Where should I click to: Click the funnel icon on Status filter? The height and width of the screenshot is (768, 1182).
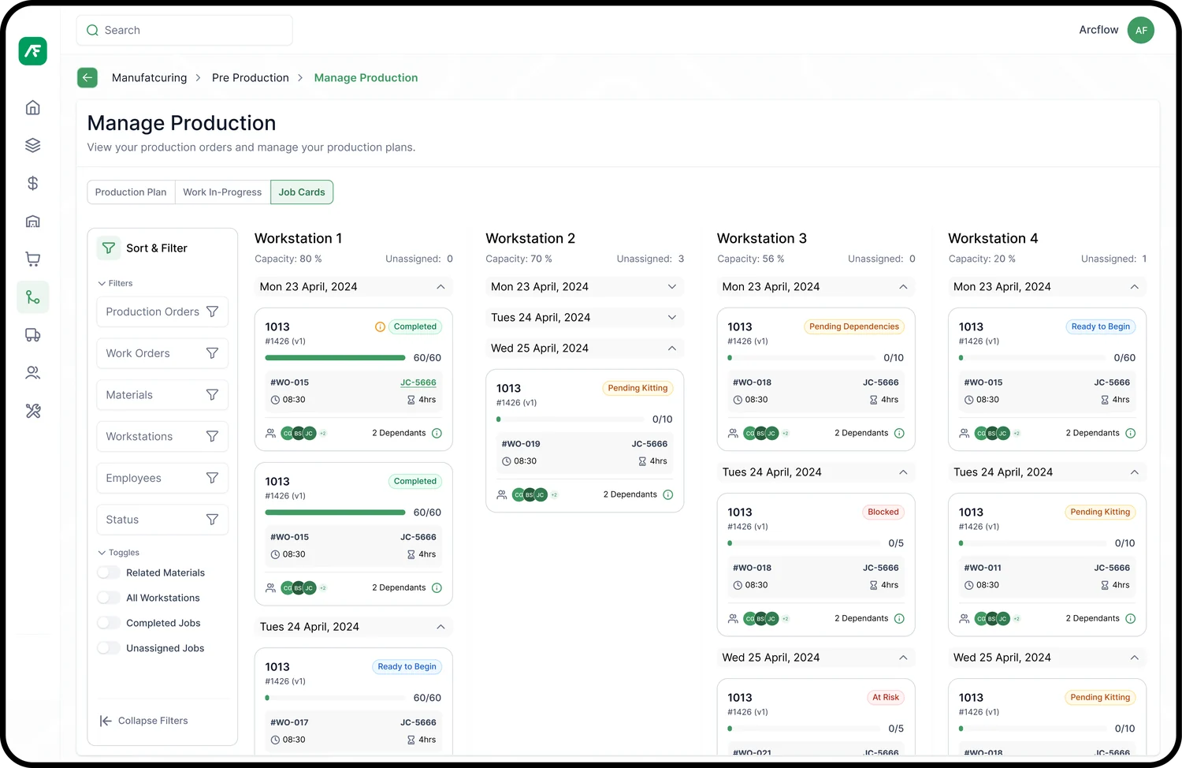212,520
